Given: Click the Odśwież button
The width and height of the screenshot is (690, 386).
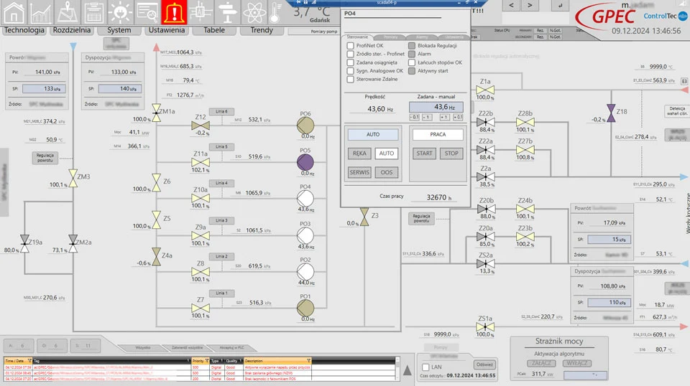Looking at the screenshot, I should [484, 364].
